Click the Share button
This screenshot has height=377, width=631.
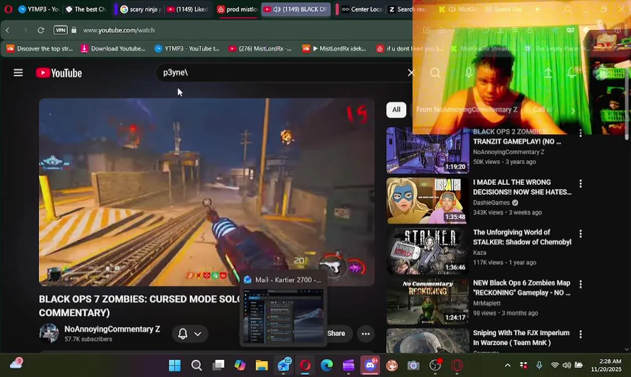click(x=336, y=334)
